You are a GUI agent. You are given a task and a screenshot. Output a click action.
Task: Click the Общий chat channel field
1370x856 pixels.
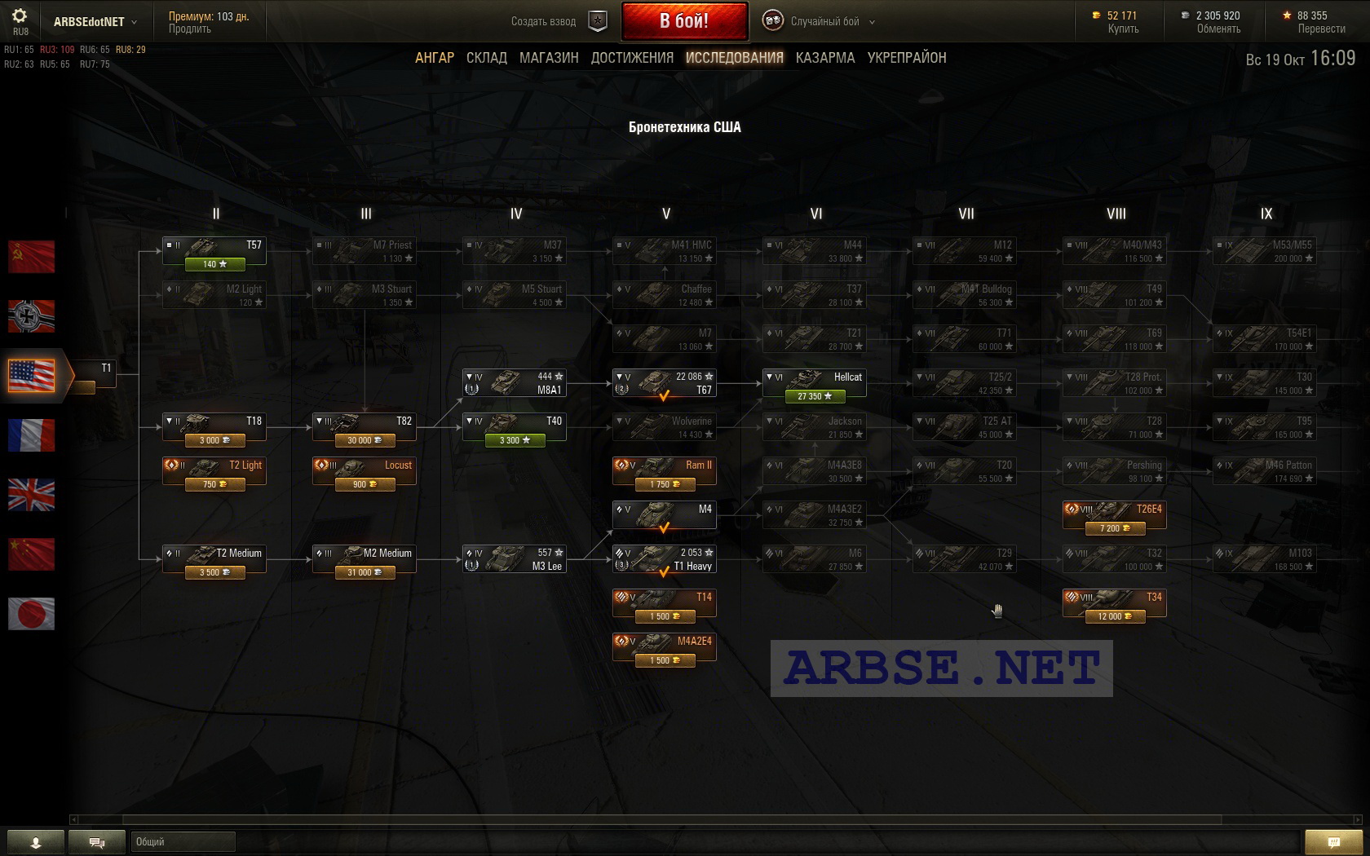coord(183,842)
